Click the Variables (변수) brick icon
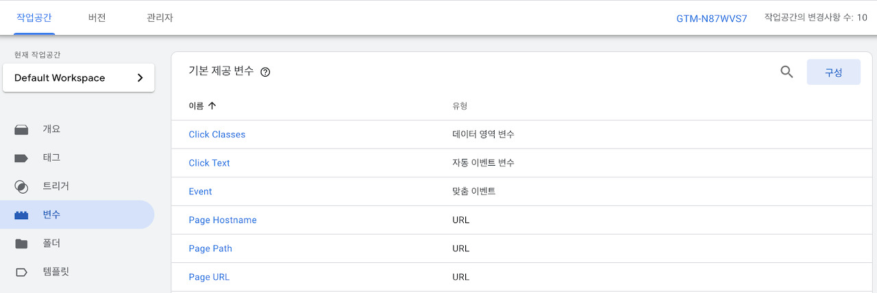The width and height of the screenshot is (877, 293). 21,215
